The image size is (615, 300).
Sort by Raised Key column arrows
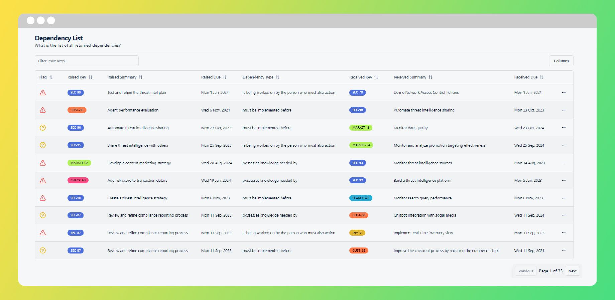(x=91, y=77)
